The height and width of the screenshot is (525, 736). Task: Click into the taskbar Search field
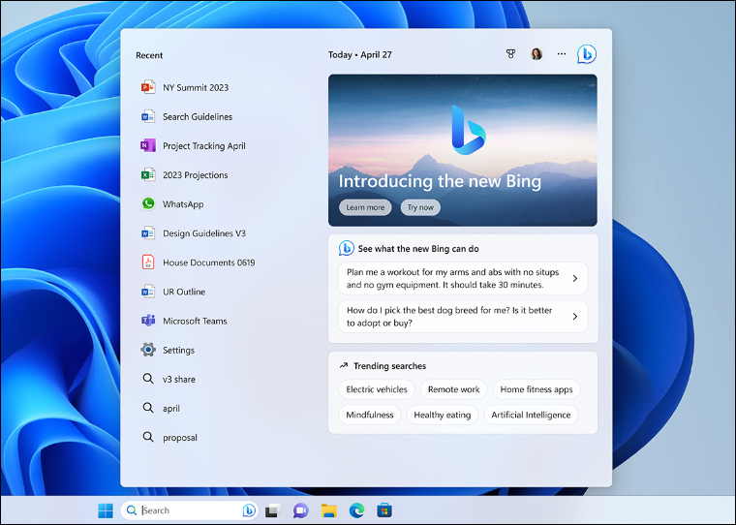[190, 510]
